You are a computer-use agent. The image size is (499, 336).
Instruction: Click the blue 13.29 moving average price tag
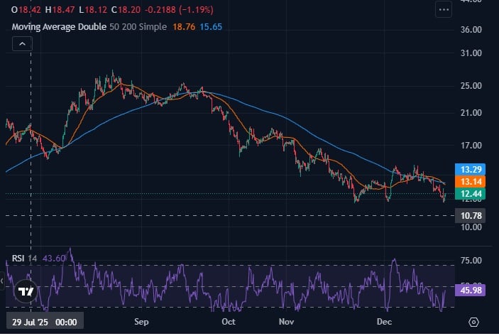[472, 169]
